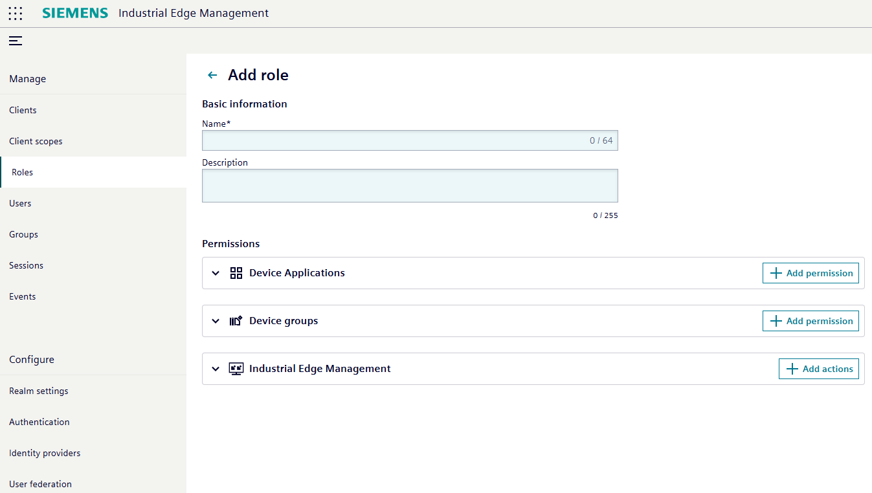
Task: Collapse the sidebar with hamburger icon
Action: [16, 41]
